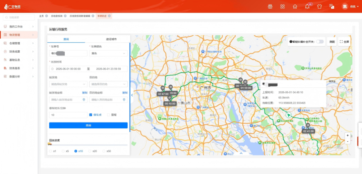Click the 凯 user avatar
Screen dimensions: 362x174
pos(345,6)
